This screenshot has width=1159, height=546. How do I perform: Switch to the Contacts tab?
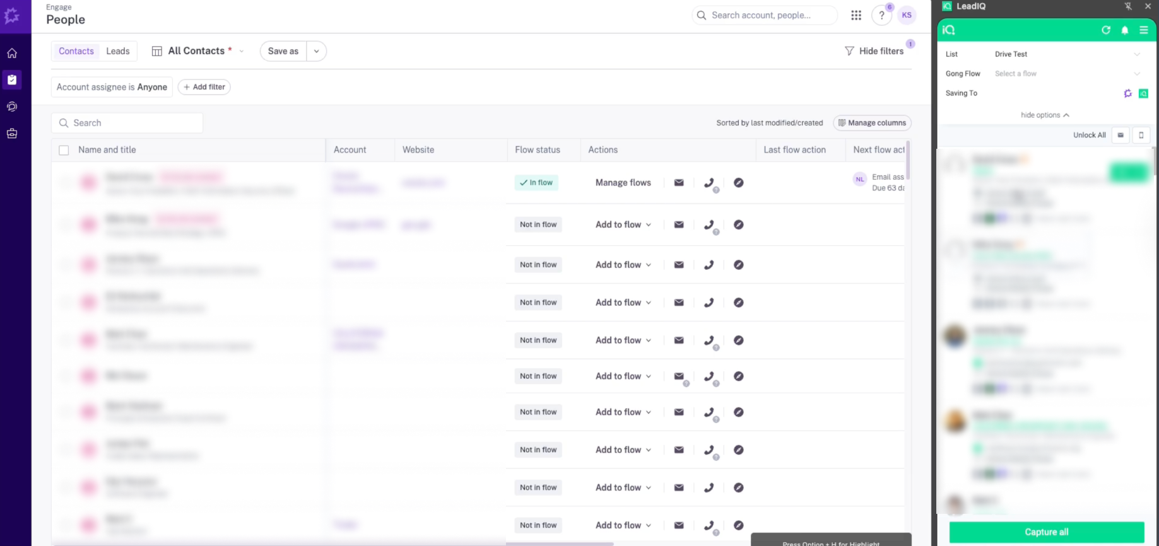tap(76, 51)
